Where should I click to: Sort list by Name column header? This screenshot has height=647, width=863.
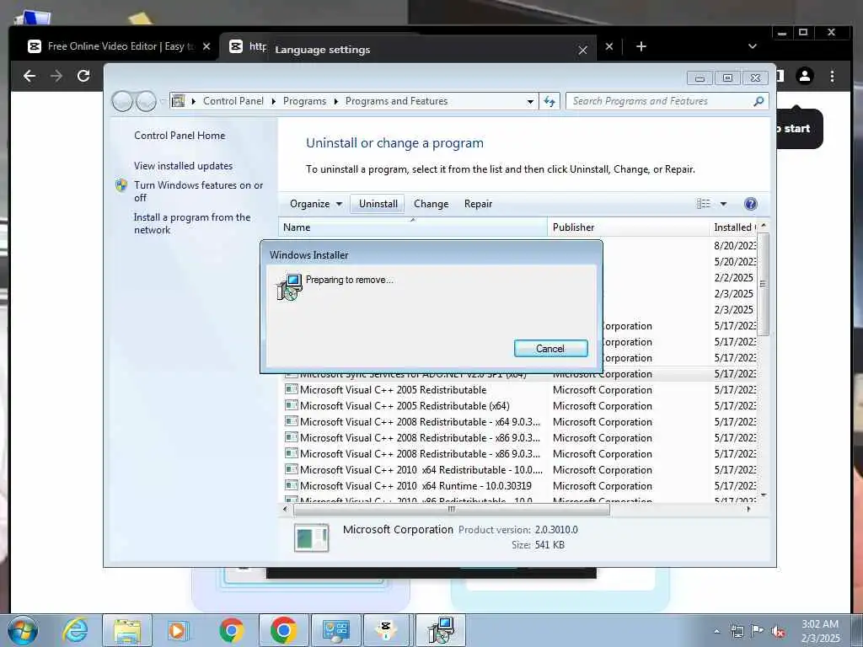413,227
